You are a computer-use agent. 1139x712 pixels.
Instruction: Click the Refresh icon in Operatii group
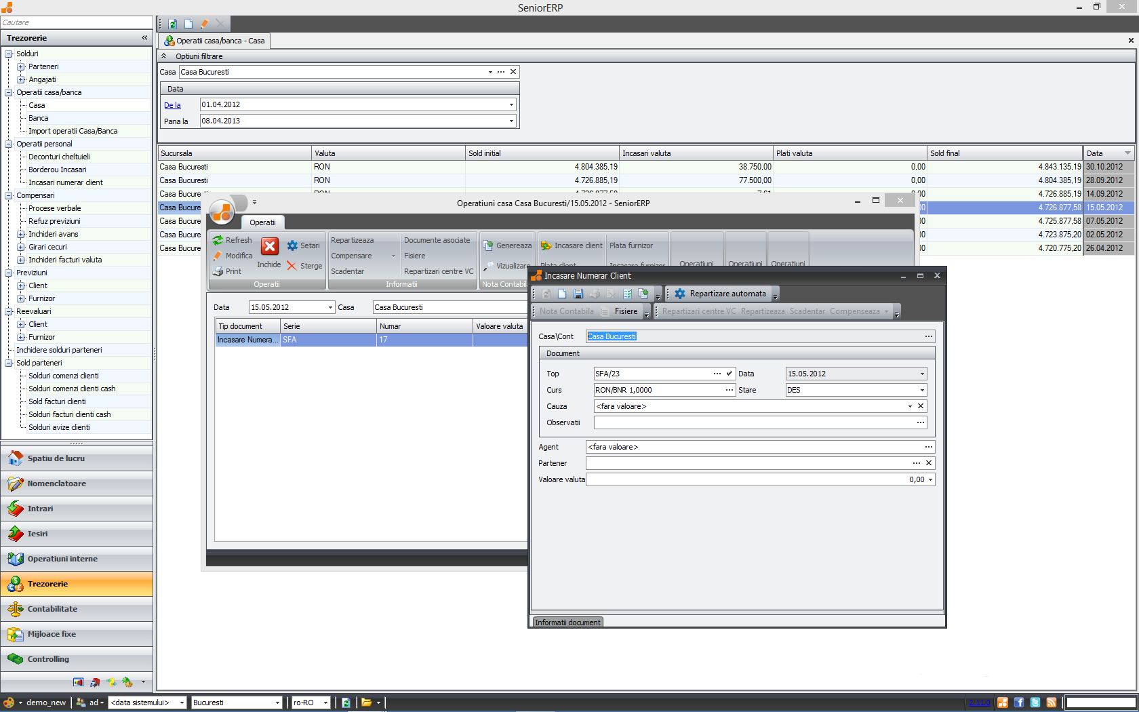click(218, 241)
